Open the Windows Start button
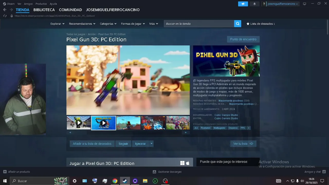The image size is (329, 185). (5, 181)
